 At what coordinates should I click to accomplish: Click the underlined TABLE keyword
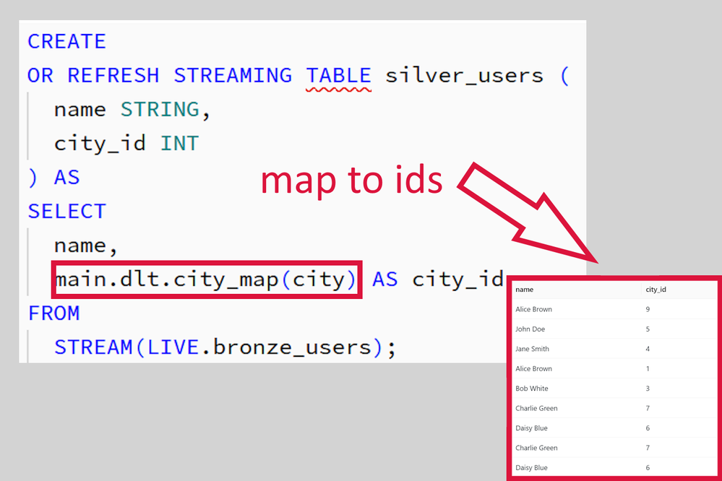pyautogui.click(x=338, y=74)
